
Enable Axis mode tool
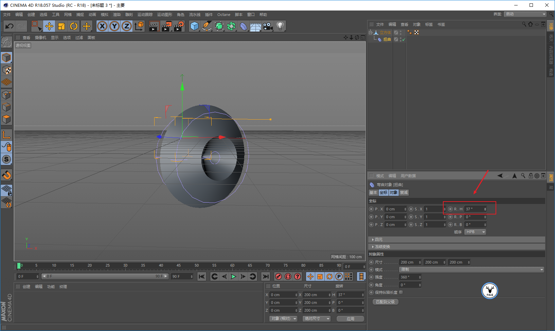pos(6,135)
